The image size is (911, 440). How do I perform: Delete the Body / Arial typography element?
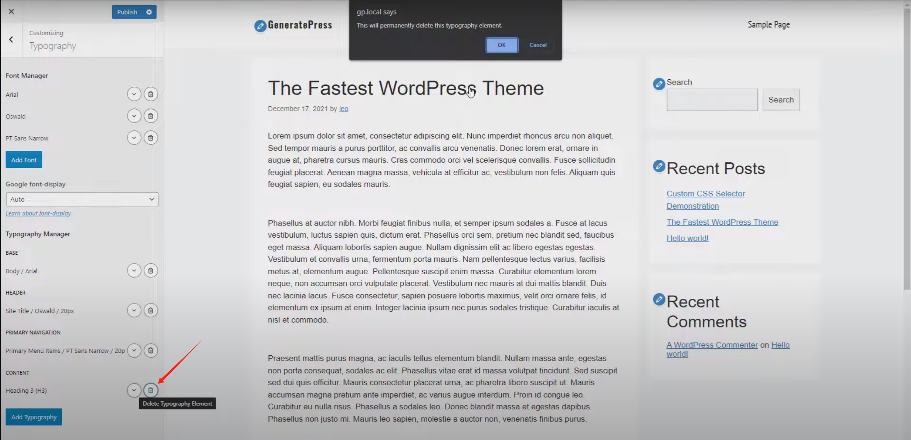151,270
